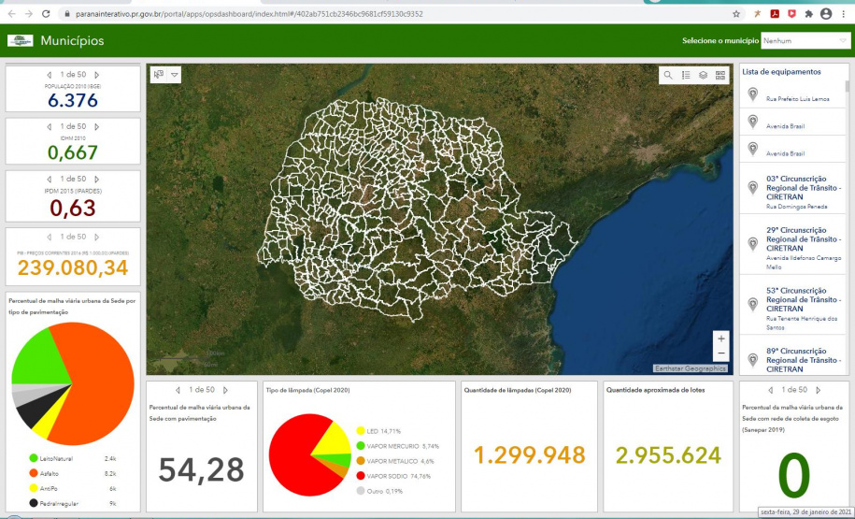Screen dimensions: 855x519
Task: Open the Chrome extensions puzzle menu
Action: click(808, 14)
